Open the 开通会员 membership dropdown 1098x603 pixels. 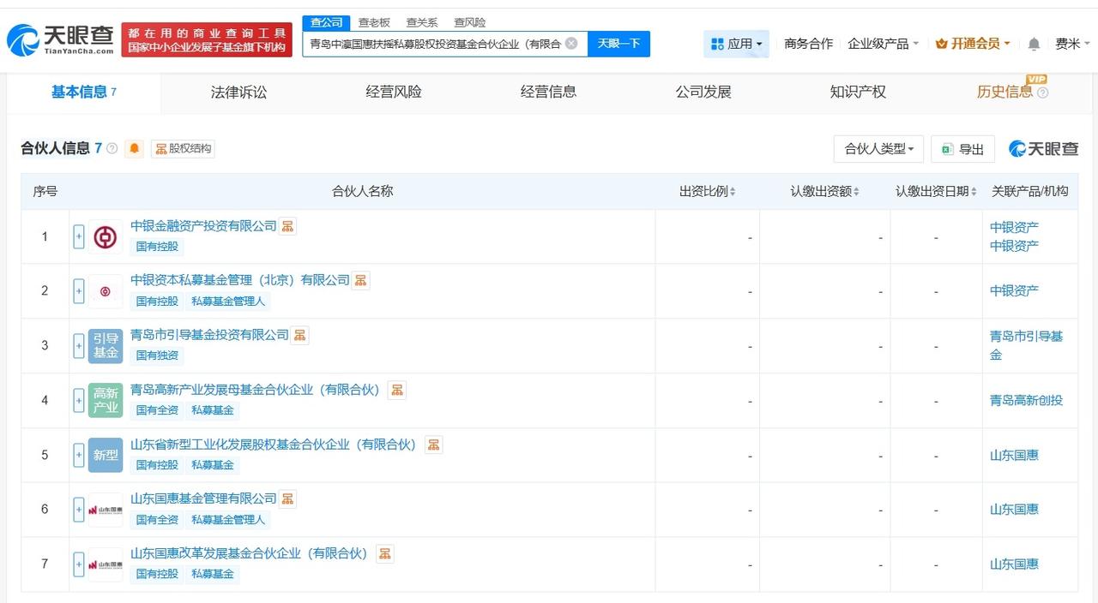tap(973, 44)
